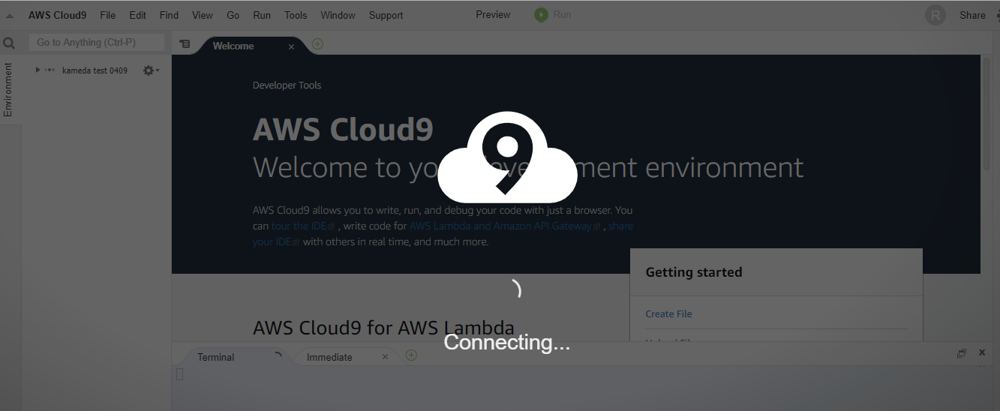Click the Getting started heading
This screenshot has height=411, width=1000.
[x=694, y=272]
